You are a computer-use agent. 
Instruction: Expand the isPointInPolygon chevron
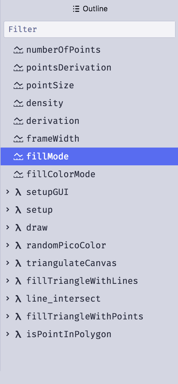[8, 334]
